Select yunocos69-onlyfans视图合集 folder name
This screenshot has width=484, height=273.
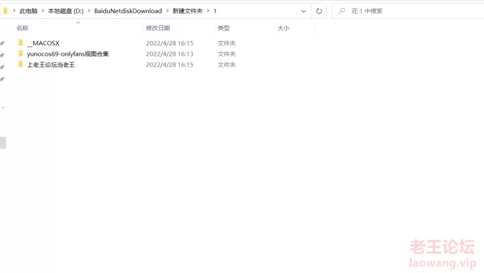pyautogui.click(x=68, y=54)
